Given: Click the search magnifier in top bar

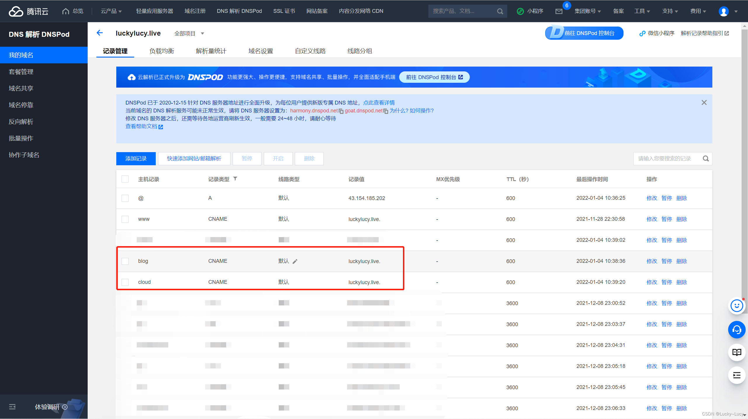Looking at the screenshot, I should tap(500, 11).
